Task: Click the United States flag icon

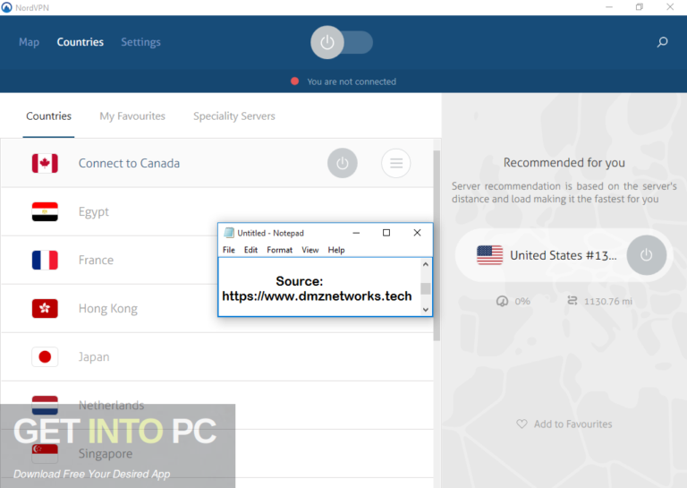Action: [x=489, y=255]
